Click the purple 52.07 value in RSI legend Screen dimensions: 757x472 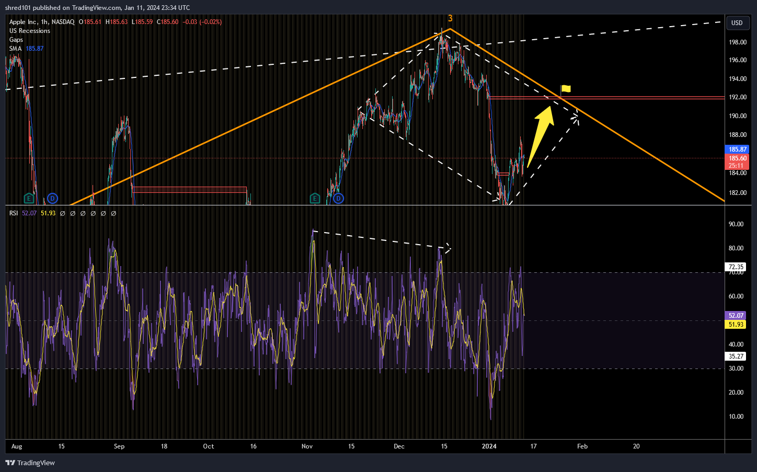(29, 213)
